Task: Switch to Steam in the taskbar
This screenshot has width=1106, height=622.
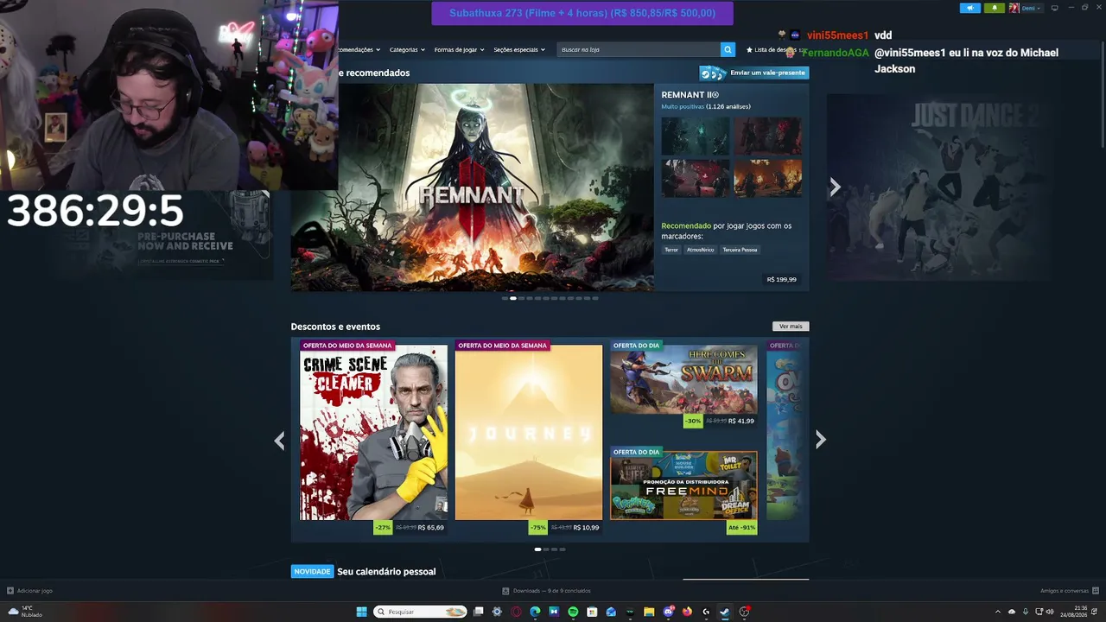Action: (x=725, y=612)
